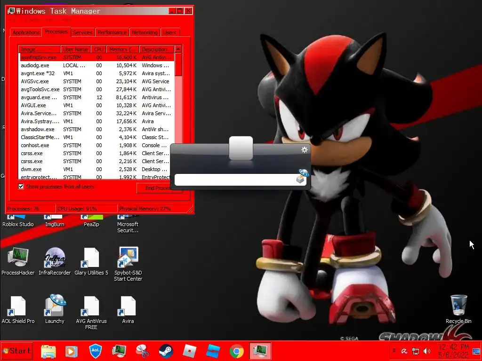The height and width of the screenshot is (361, 482).
Task: Open the AOL Shield Pro shortcut
Action: point(18,309)
